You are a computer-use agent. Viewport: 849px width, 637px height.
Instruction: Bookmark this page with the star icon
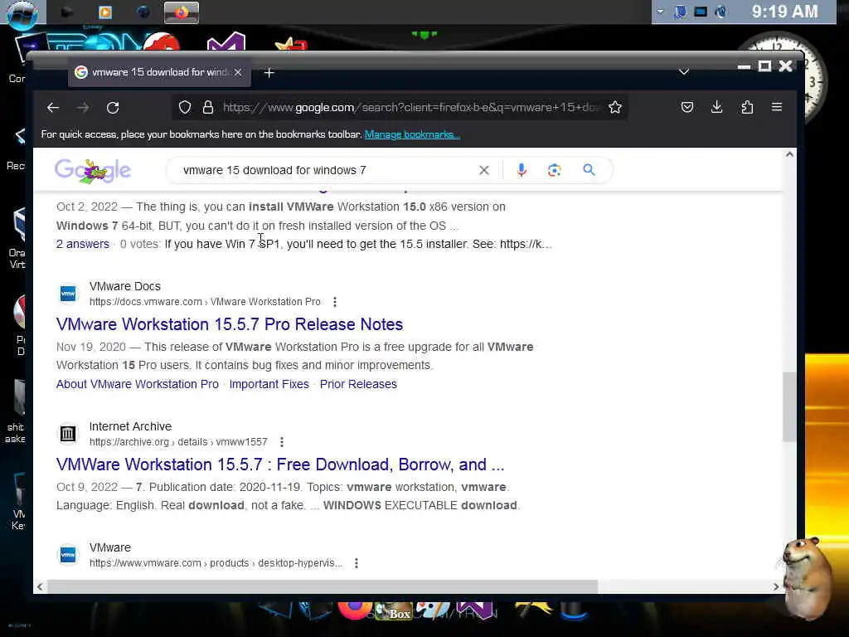coord(615,107)
